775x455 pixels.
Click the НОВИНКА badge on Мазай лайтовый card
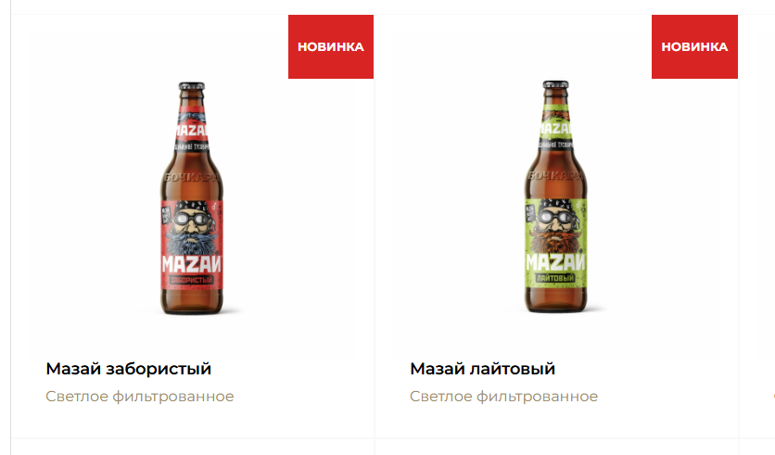694,46
